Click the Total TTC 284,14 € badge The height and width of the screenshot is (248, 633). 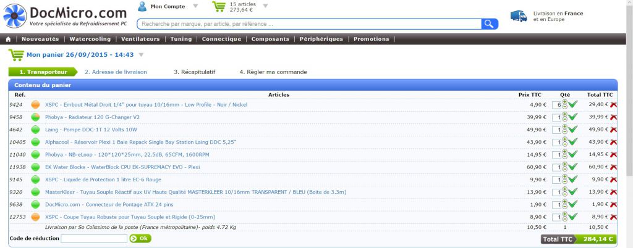coord(579,239)
